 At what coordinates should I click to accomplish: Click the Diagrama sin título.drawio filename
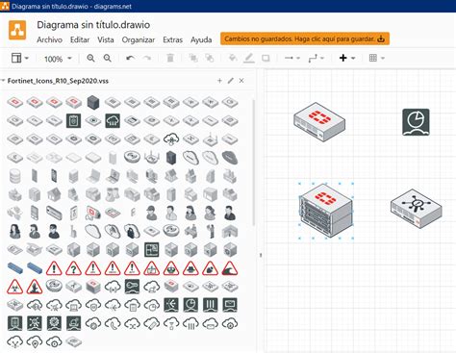93,25
